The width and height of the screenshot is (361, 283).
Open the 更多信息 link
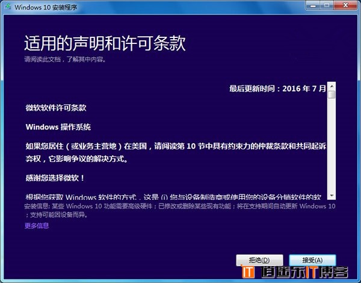pos(37,226)
